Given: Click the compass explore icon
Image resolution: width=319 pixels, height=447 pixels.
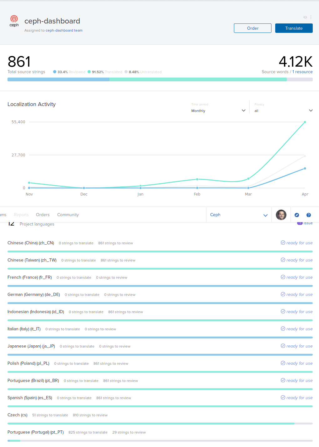Looking at the screenshot, I should (x=297, y=215).
